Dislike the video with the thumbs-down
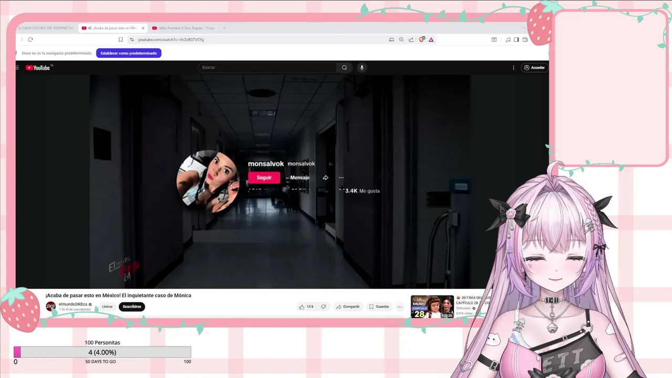 click(x=323, y=307)
